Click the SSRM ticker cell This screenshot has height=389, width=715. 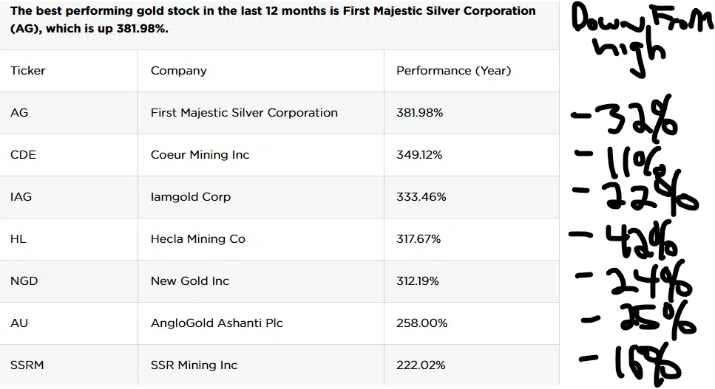tap(27, 365)
